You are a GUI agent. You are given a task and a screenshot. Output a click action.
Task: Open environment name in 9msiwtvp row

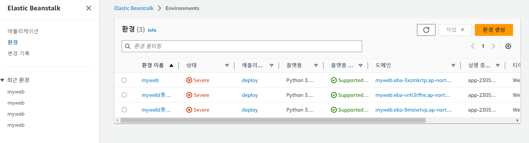tap(156, 110)
